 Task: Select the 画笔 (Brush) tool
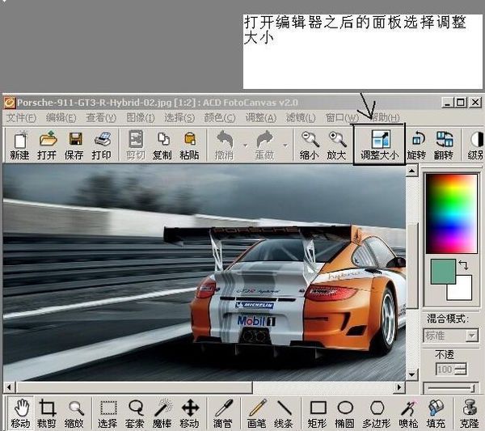tap(257, 413)
